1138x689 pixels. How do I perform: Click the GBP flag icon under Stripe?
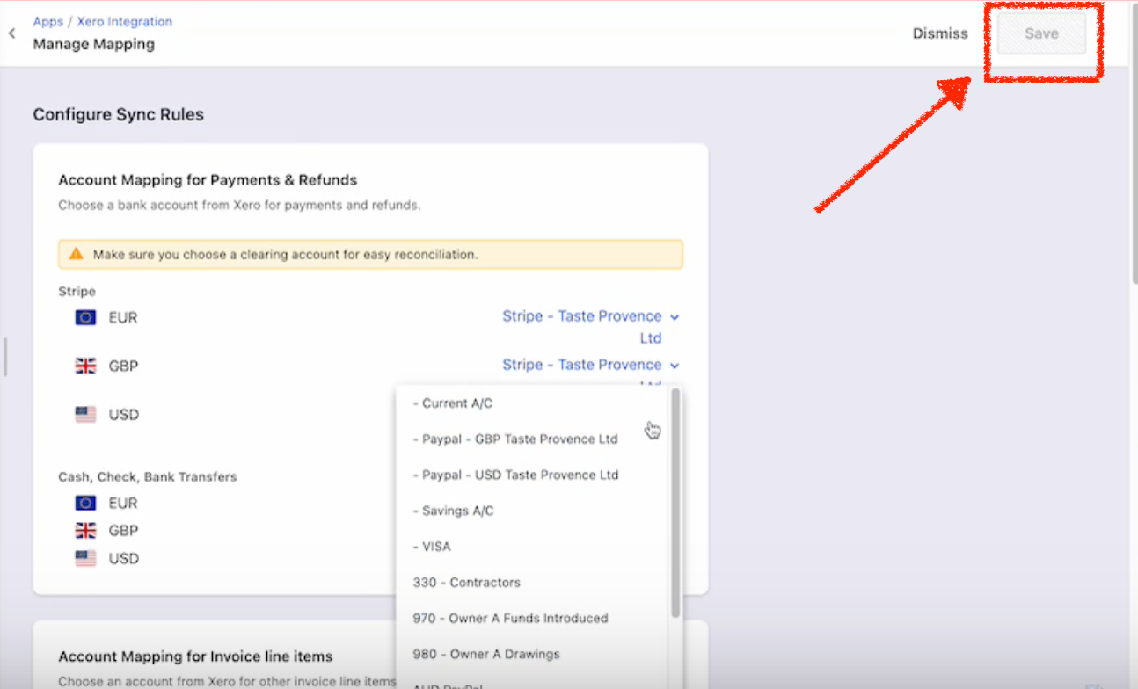point(84,366)
